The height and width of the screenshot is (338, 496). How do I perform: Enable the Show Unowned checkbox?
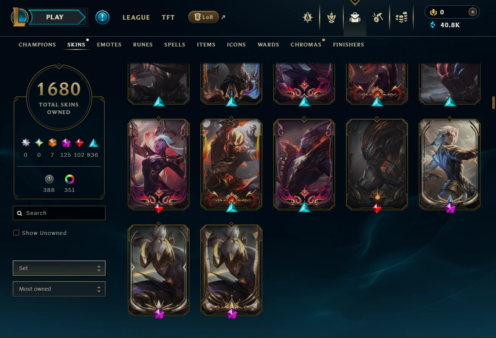click(x=16, y=233)
